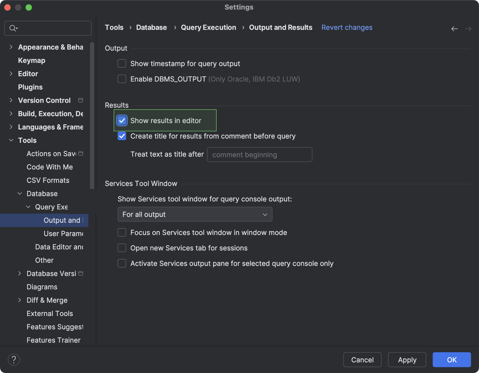
Task: Expand Diff & Merge settings
Action: [20, 300]
